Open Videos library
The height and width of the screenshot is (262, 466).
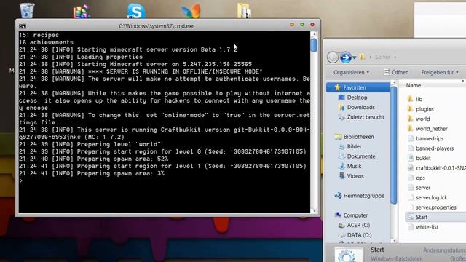click(355, 176)
